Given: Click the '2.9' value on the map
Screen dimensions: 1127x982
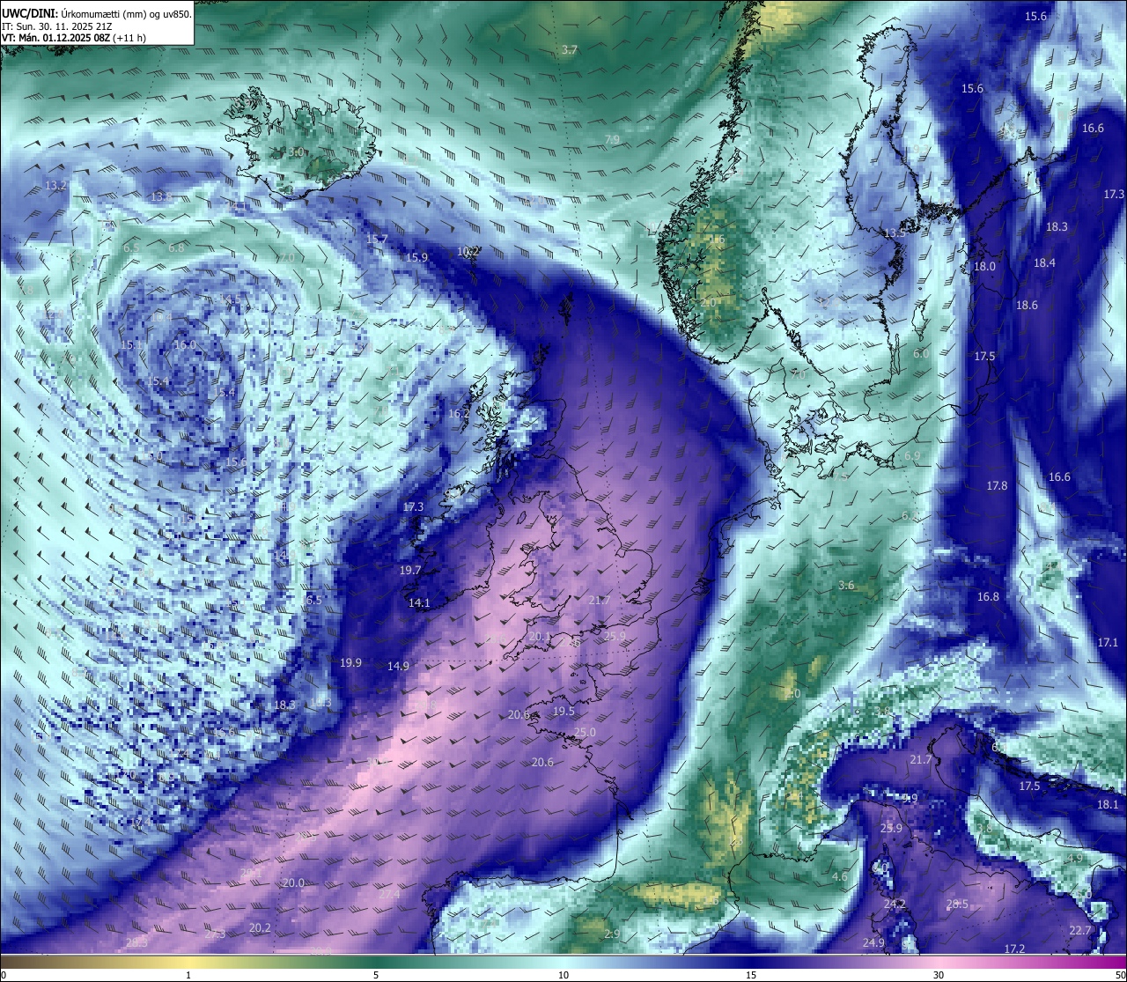Looking at the screenshot, I should click(612, 934).
